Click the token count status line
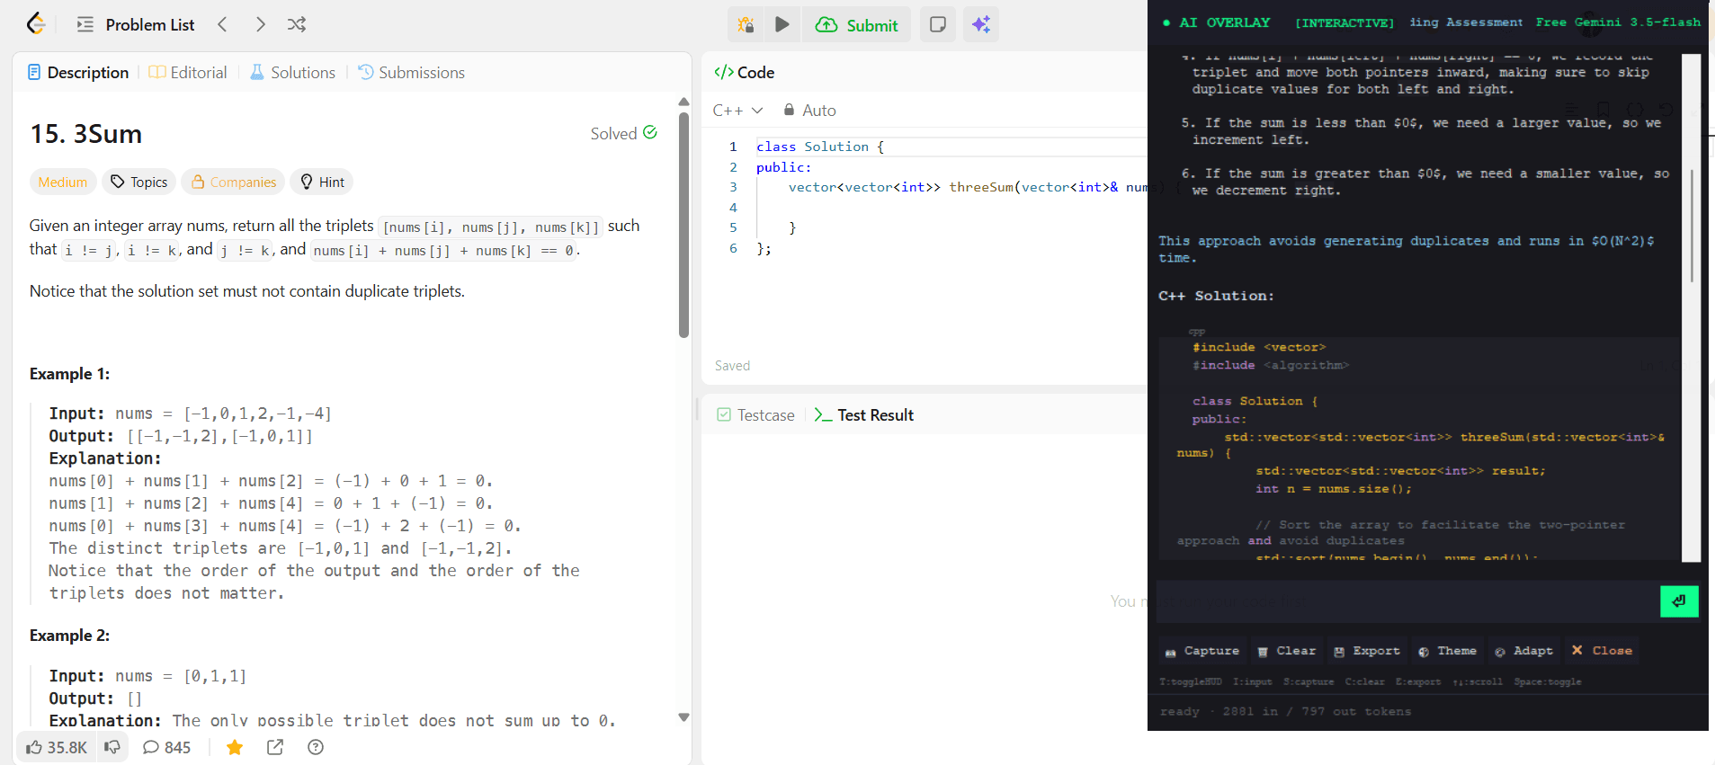This screenshot has width=1715, height=765. click(1285, 711)
